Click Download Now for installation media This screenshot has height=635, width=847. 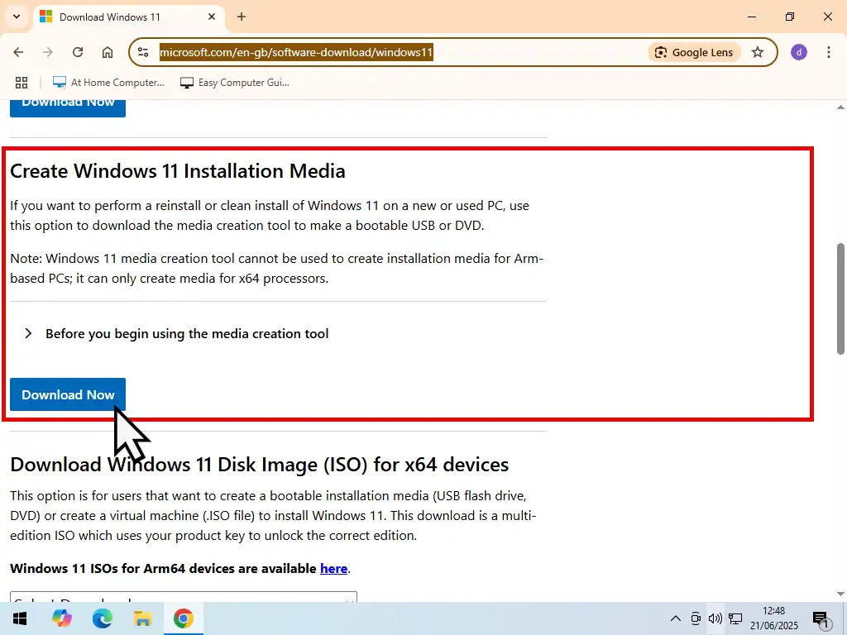coord(68,395)
